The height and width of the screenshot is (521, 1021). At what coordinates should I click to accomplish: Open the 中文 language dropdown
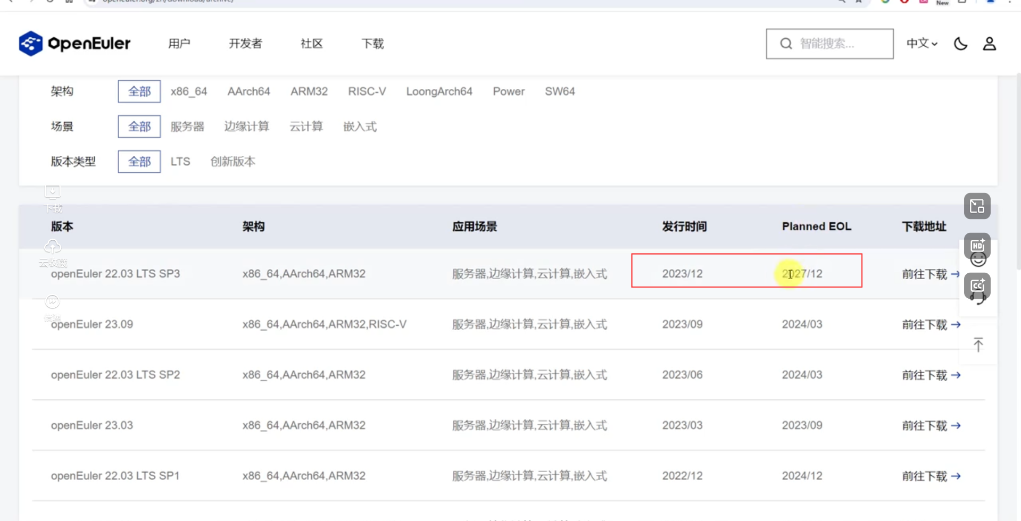click(x=922, y=44)
